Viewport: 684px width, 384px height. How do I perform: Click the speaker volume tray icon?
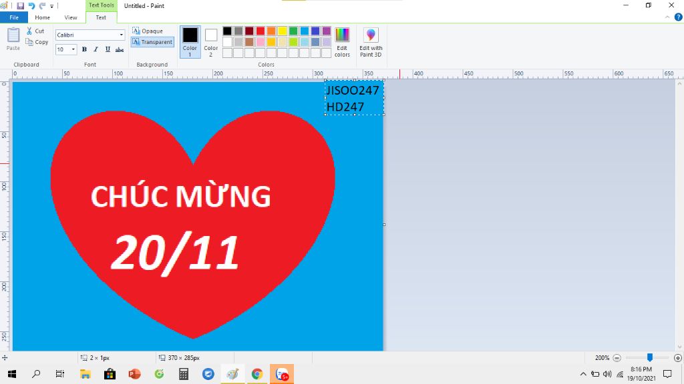pyautogui.click(x=607, y=374)
